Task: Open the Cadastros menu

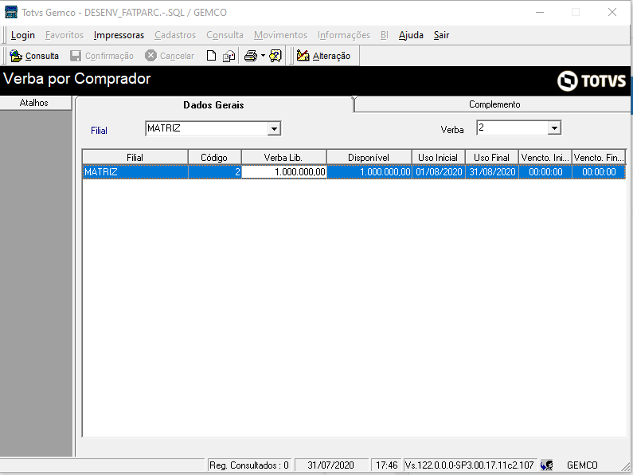Action: click(175, 35)
